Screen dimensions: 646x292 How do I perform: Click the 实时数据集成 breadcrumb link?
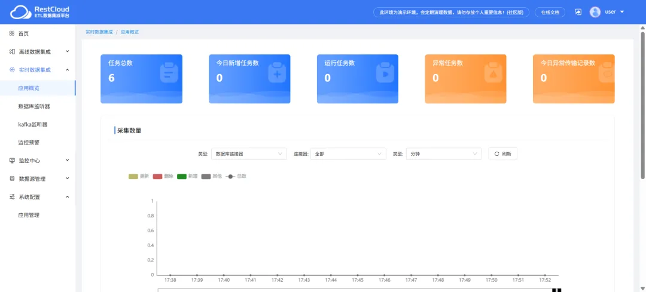click(x=99, y=32)
